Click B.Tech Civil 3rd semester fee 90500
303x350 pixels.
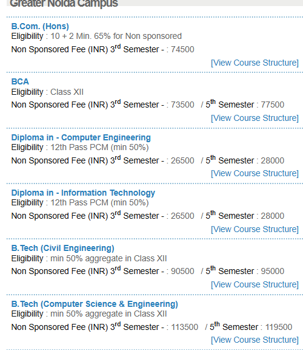pyautogui.click(x=182, y=271)
